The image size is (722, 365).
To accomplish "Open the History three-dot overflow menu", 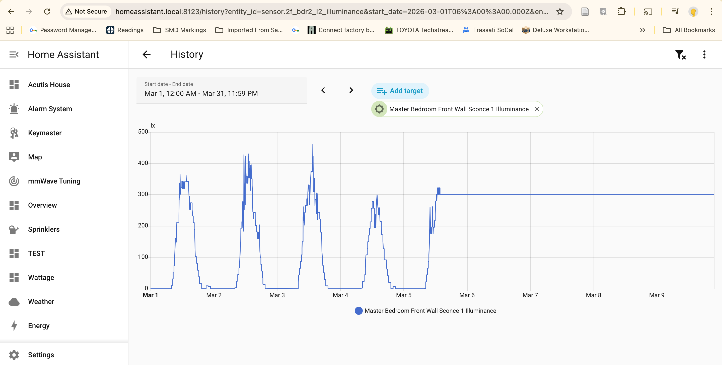I will tap(704, 54).
